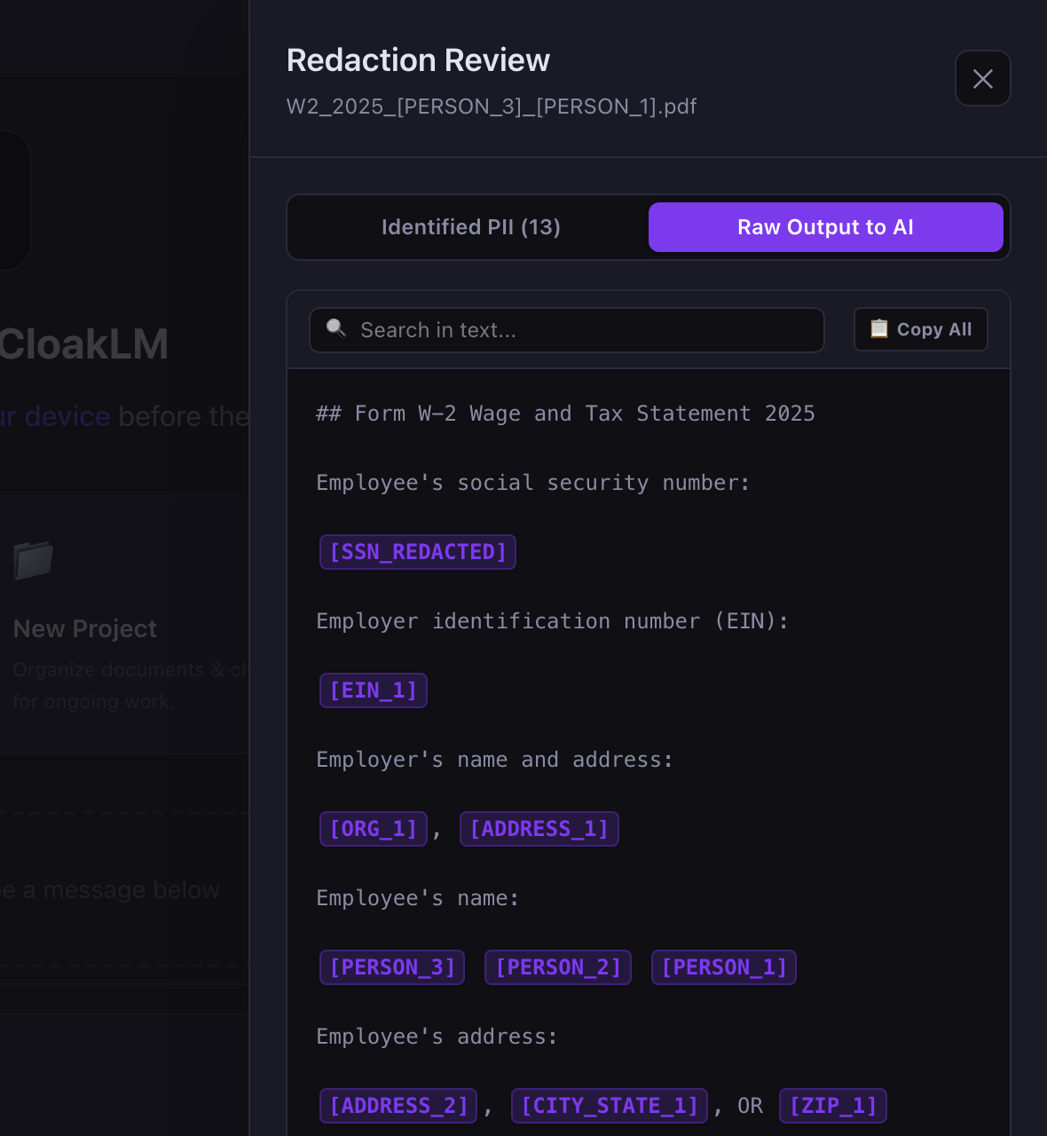This screenshot has height=1136, width=1047.
Task: Close the Redaction Review panel
Action: coord(982,78)
